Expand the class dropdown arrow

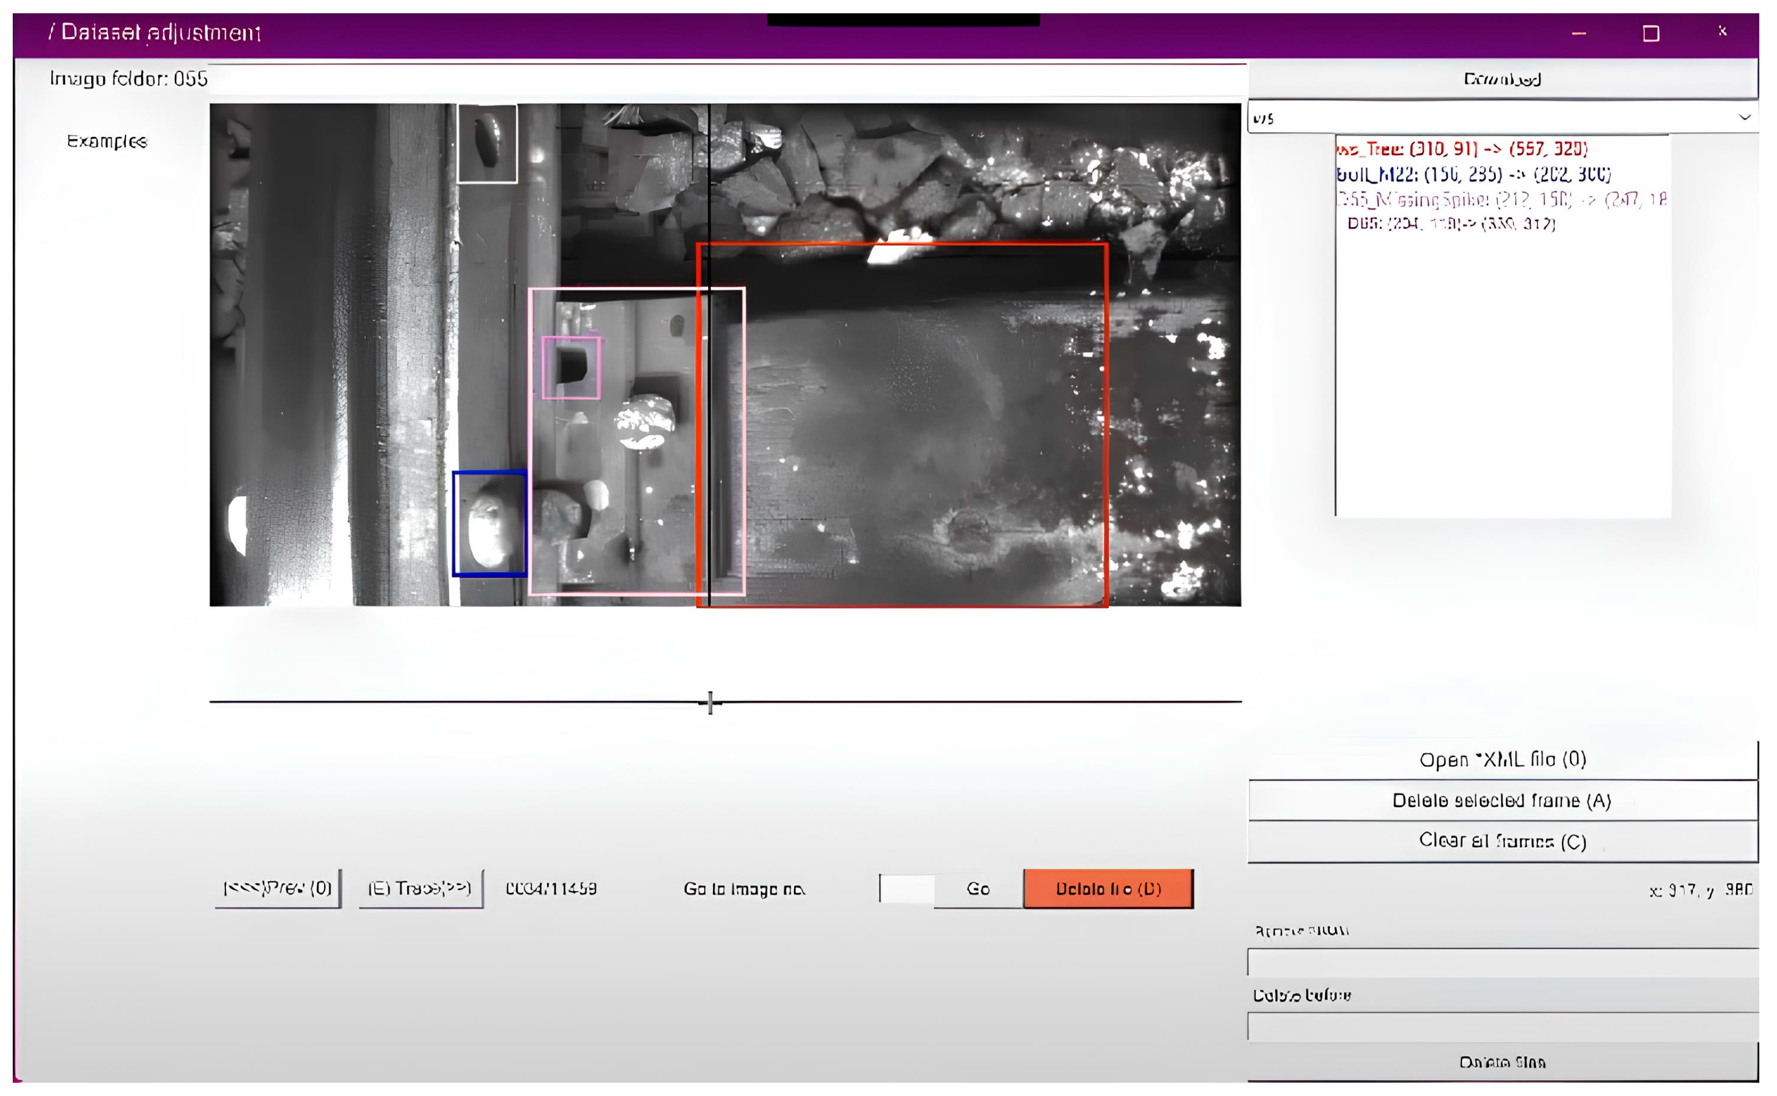(x=1744, y=117)
